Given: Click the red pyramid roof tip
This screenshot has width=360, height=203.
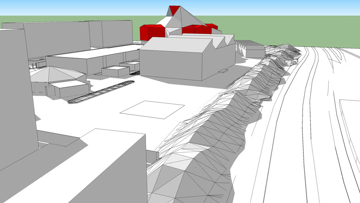Looking at the screenshot, I should click(174, 10).
